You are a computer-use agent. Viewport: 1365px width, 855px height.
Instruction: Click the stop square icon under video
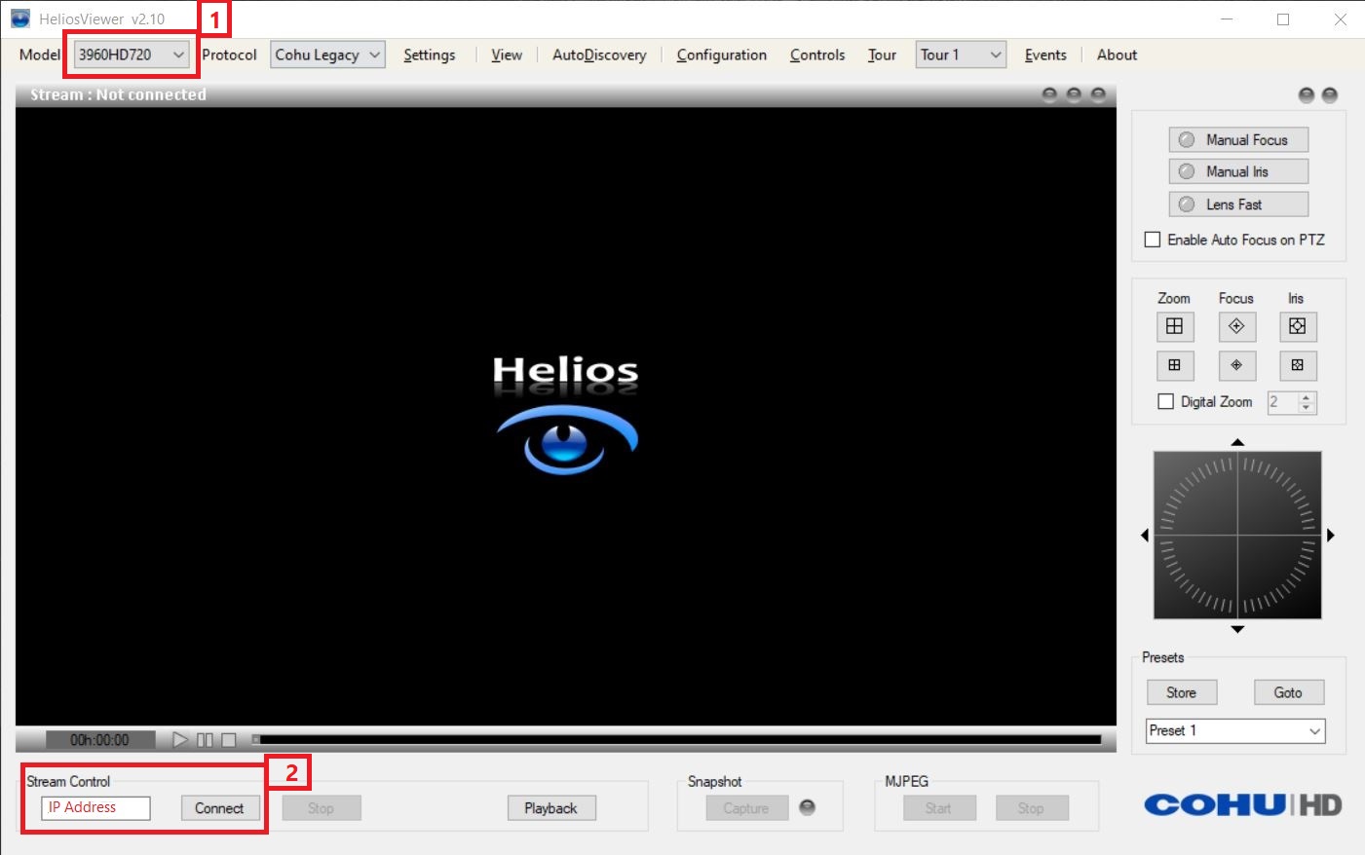tap(229, 740)
